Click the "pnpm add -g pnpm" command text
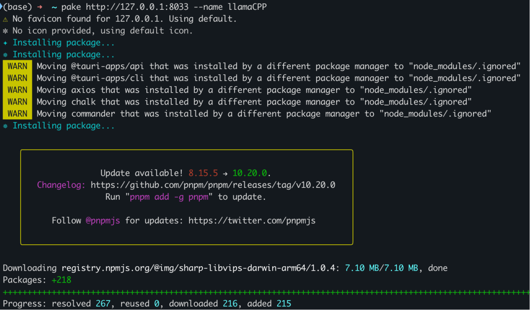This screenshot has height=310, width=530. [x=169, y=197]
